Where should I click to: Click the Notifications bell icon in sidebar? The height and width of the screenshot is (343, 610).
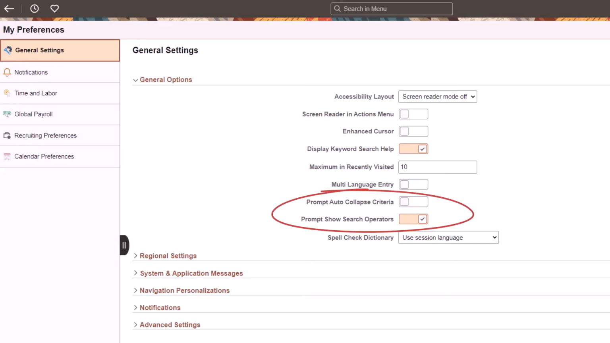coord(7,72)
